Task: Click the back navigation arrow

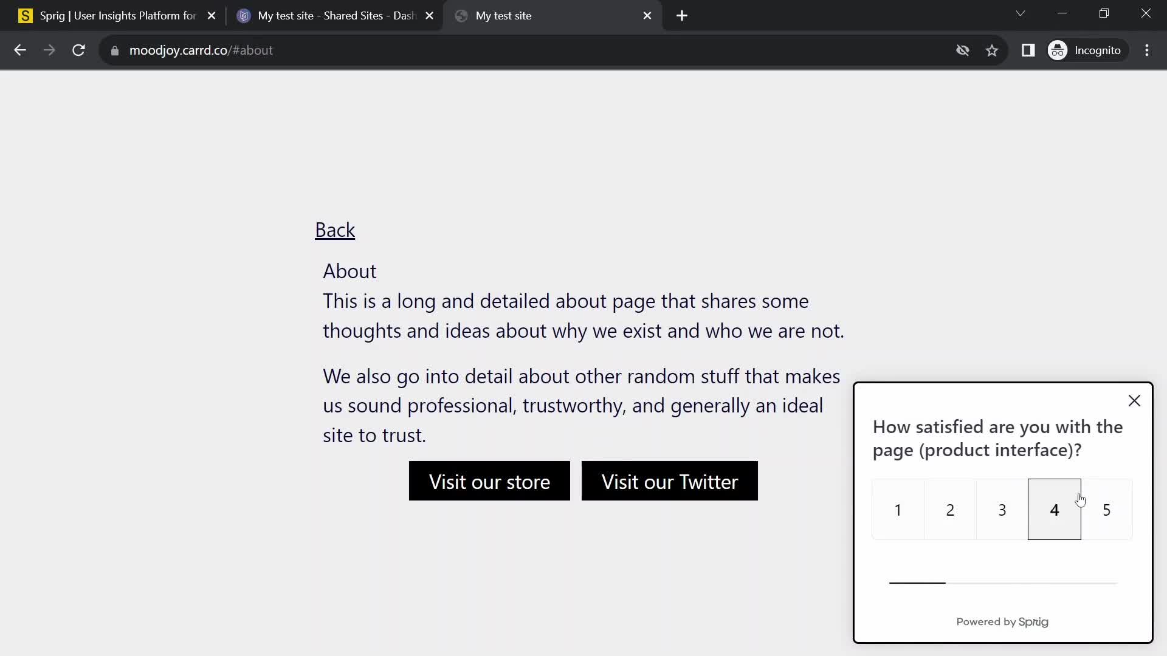Action: tap(20, 50)
